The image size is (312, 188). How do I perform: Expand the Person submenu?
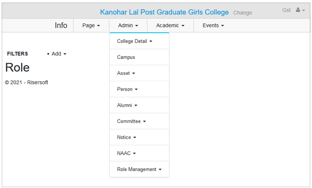point(139,89)
